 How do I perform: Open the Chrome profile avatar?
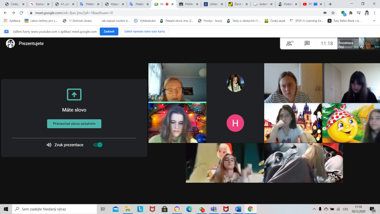point(367,13)
